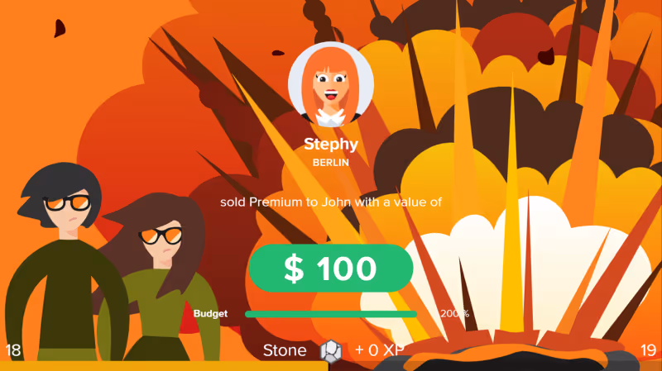The width and height of the screenshot is (662, 371).
Task: Click the level 19 number
Action: (x=648, y=350)
